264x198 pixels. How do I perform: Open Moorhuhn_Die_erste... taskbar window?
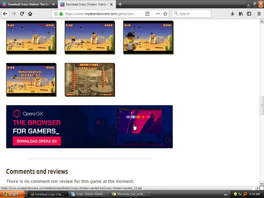click(130, 194)
